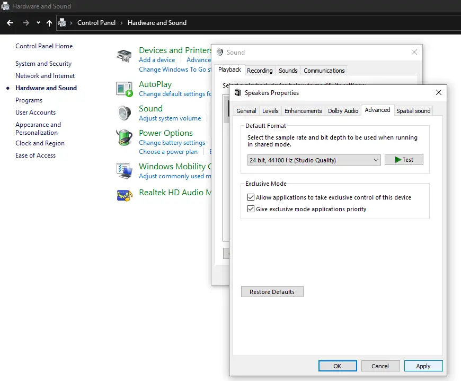Open Programs category in sidebar
This screenshot has width=461, height=381.
coord(29,100)
